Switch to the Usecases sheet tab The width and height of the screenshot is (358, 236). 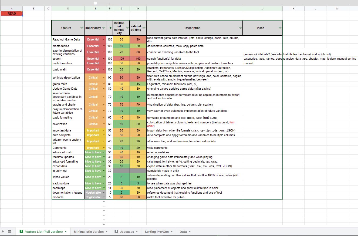[x=126, y=232]
